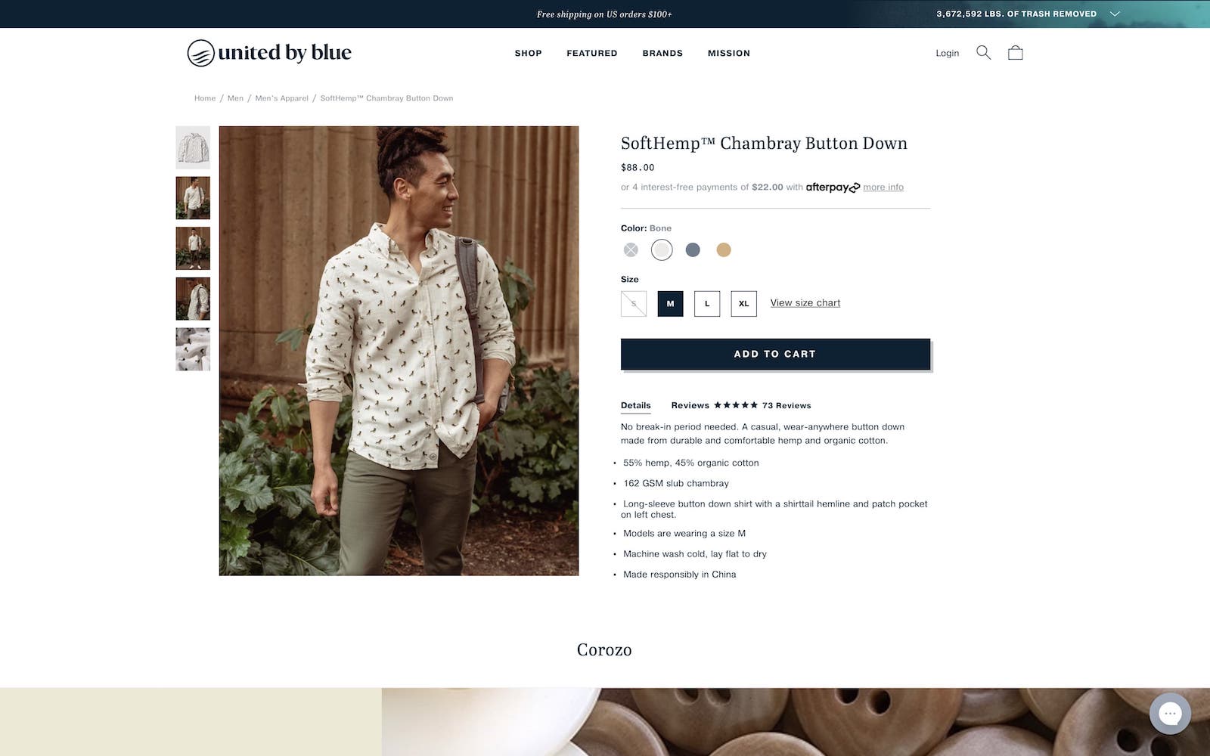Expand the trash removed banner chevron
Viewport: 1210px width, 756px height.
(x=1115, y=14)
